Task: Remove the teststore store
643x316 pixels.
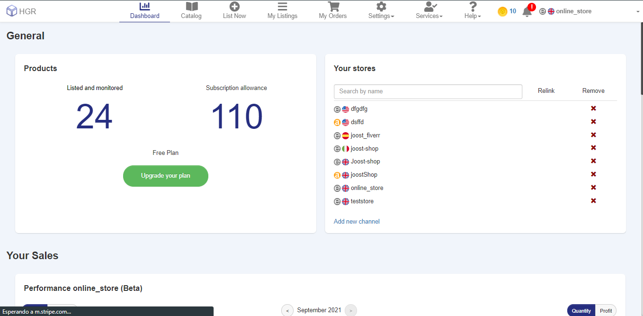Action: (x=593, y=201)
